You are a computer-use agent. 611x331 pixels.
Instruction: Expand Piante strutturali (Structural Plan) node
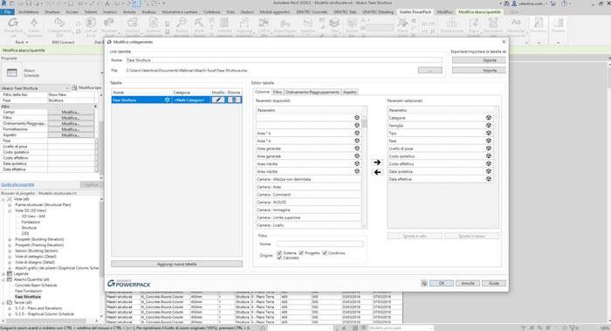(x=10, y=204)
